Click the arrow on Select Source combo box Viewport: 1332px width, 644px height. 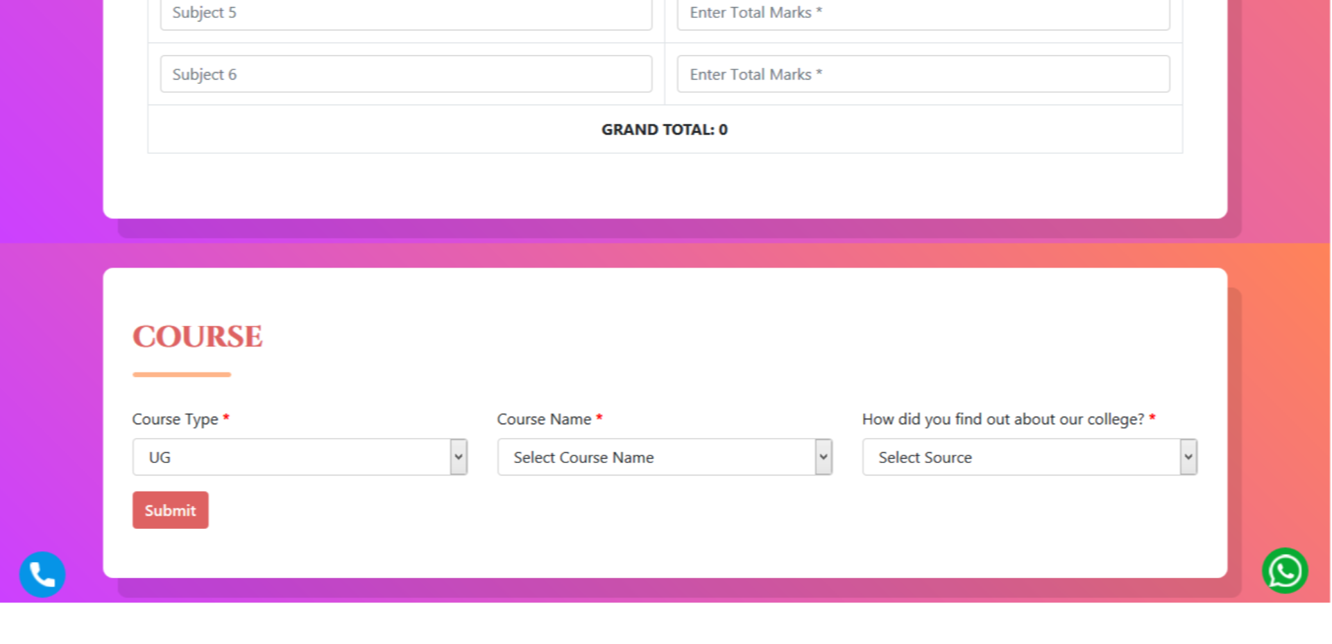click(x=1188, y=457)
